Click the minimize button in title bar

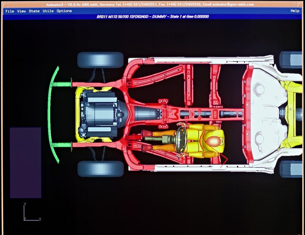[295, 4]
